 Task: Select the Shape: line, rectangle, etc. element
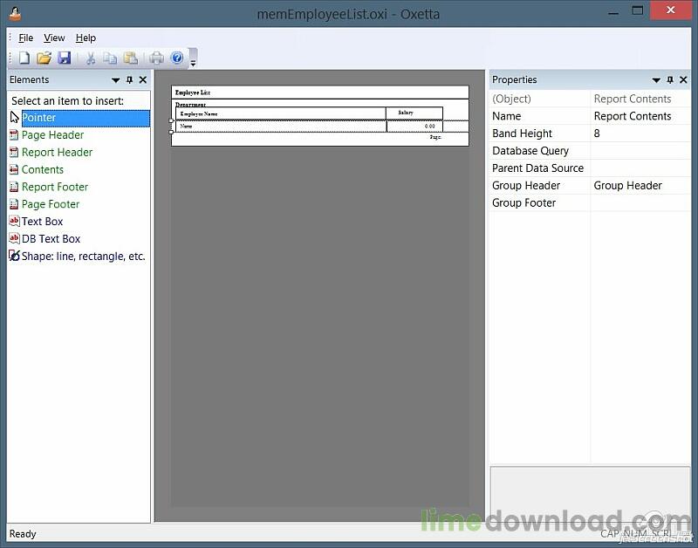pyautogui.click(x=83, y=257)
